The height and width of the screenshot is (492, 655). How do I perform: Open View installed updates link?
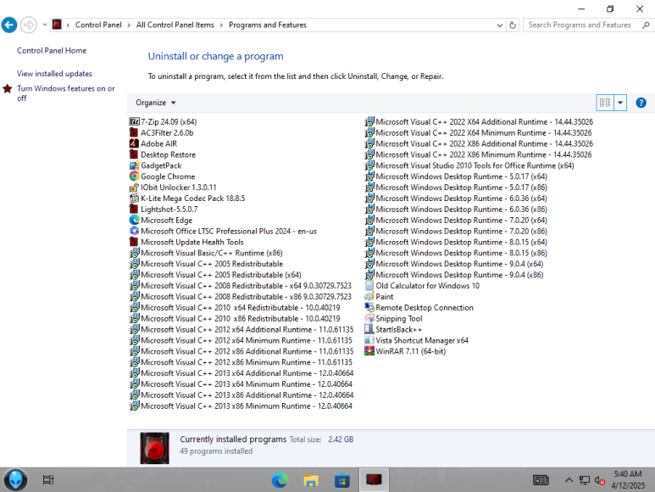(54, 74)
